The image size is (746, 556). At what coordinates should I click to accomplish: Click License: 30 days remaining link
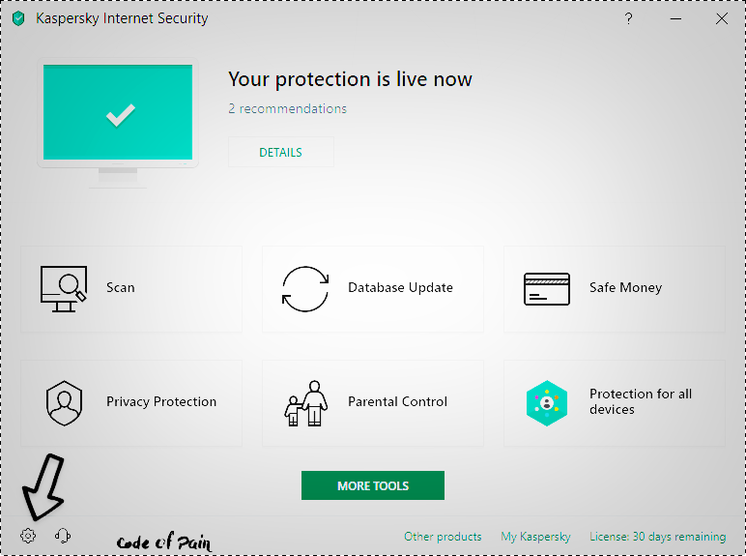(657, 537)
